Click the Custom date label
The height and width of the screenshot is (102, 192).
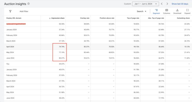pyautogui.click(x=127, y=4)
